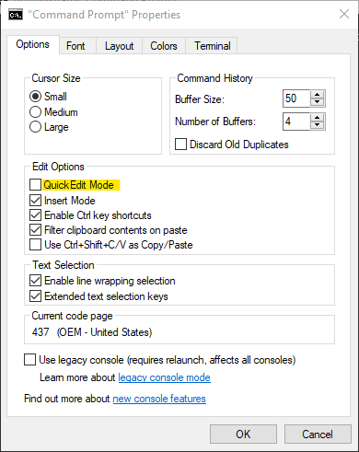Enable Use Ctrl+Shift+C/V as Copy/Paste
The height and width of the screenshot is (452, 359).
(35, 245)
